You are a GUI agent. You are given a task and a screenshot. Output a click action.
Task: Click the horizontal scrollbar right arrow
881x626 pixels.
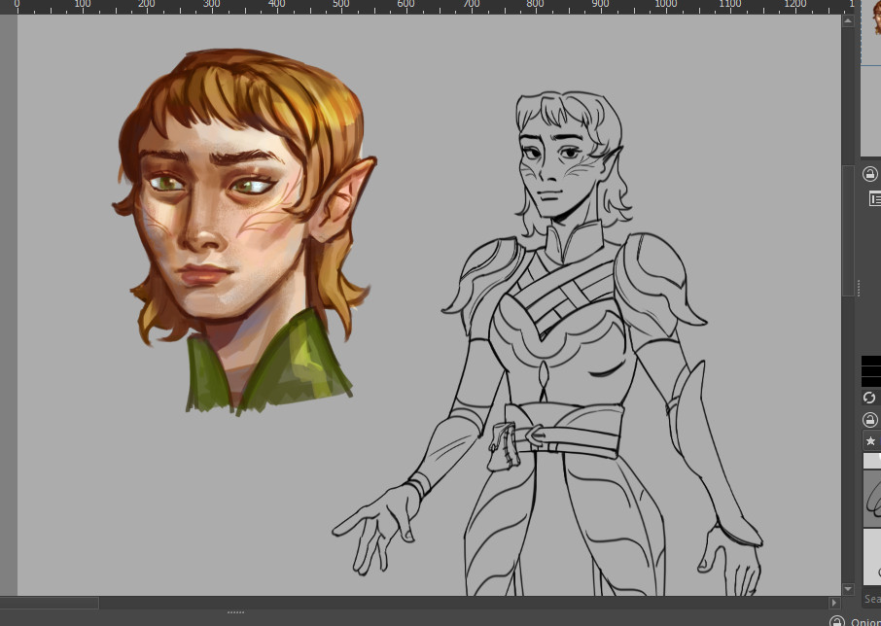(833, 603)
